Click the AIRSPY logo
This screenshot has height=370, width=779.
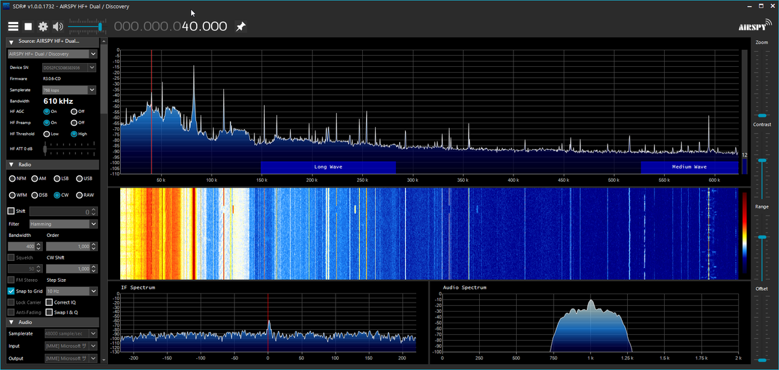point(754,24)
